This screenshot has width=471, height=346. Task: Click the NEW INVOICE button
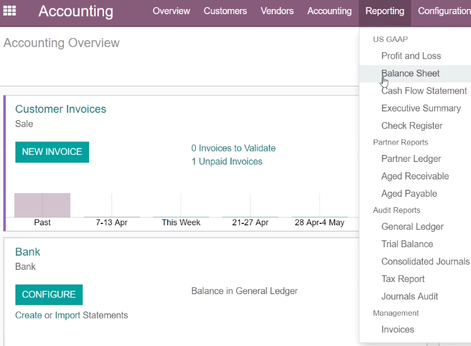click(x=52, y=152)
